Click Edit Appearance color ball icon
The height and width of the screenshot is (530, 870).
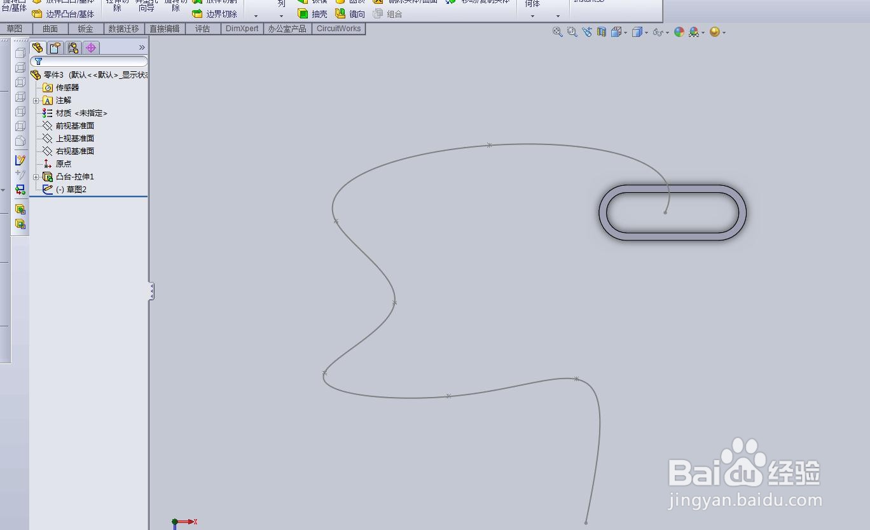[x=679, y=32]
